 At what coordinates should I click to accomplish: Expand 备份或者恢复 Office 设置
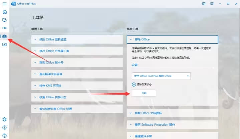[77, 109]
